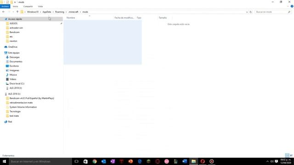Open the JUEGOS folder in quick access

[13, 23]
